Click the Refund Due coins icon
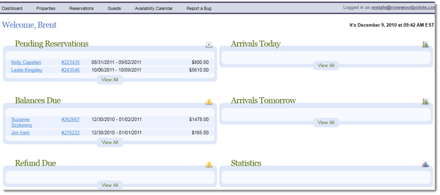Image resolution: width=440 pixels, height=195 pixels. [209, 164]
